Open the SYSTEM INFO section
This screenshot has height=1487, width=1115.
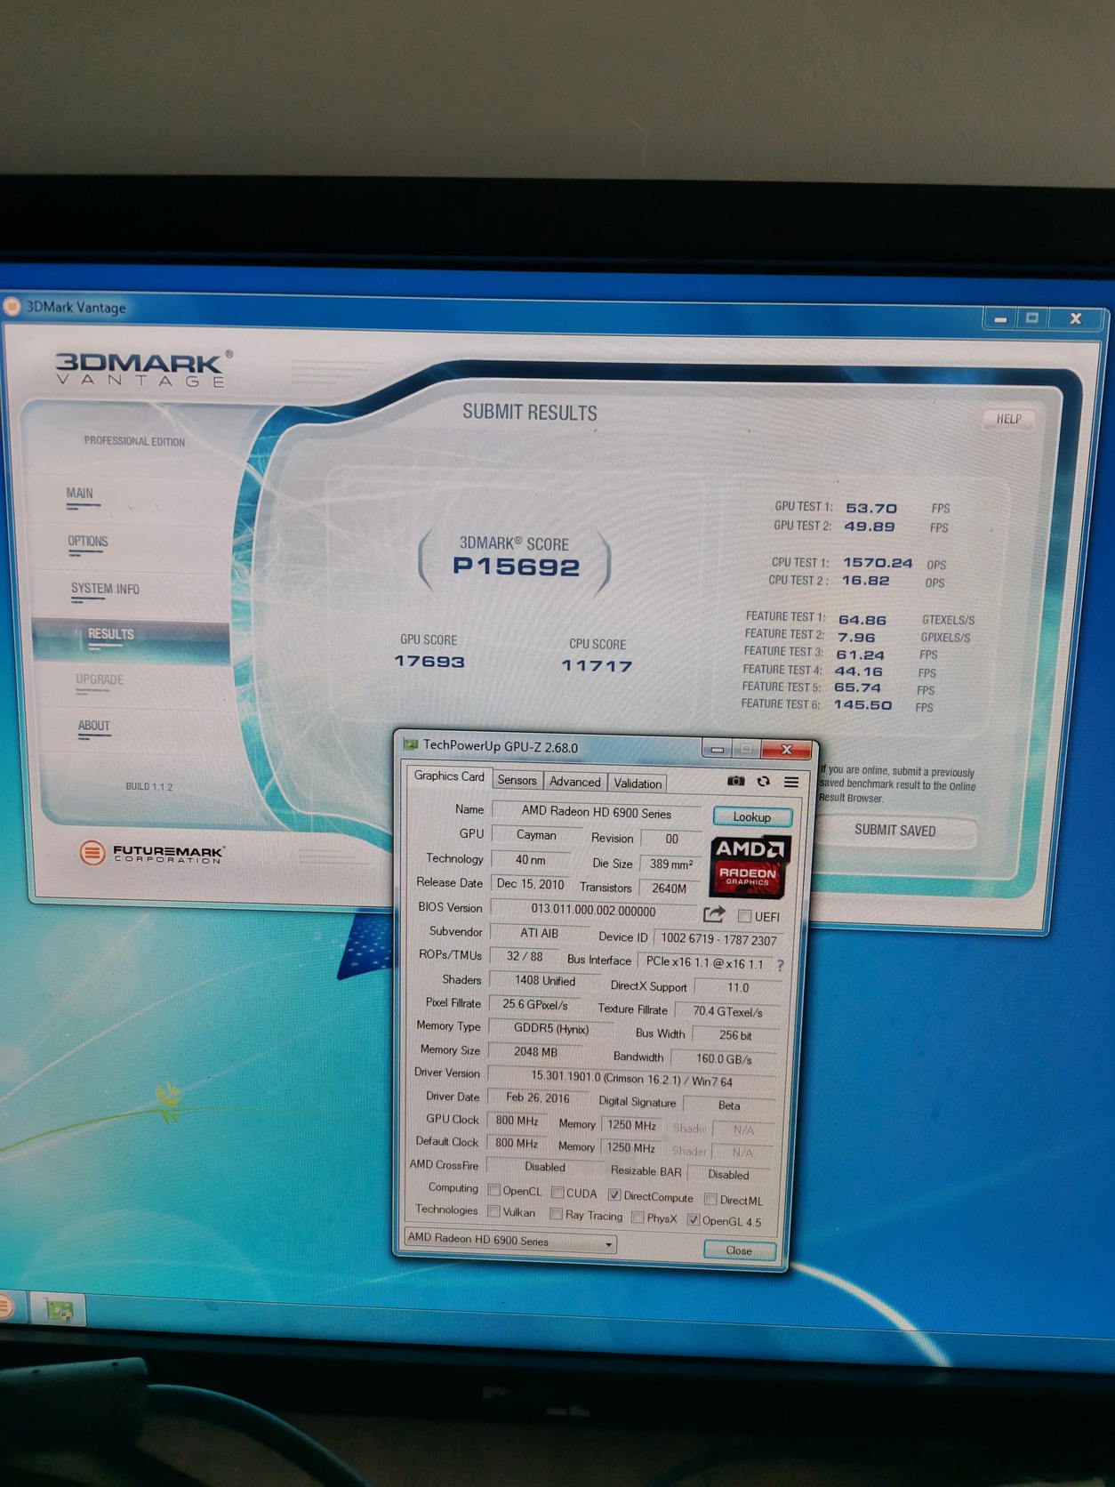point(105,589)
